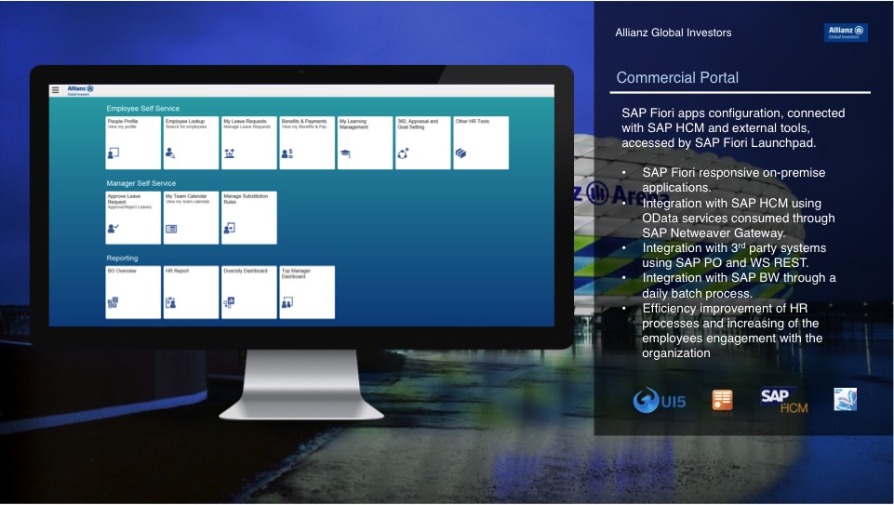
Task: Click the 'Integration with SAP BW' bullet text
Action: [739, 286]
